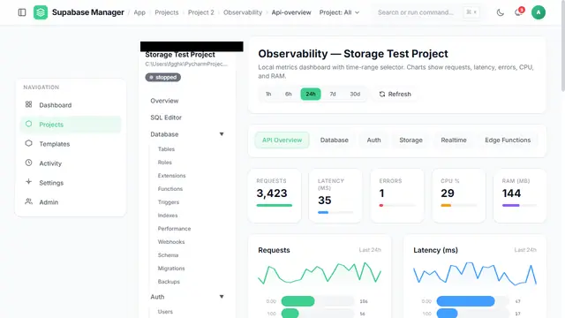Open Backups under Database
565x318 pixels.
pyautogui.click(x=169, y=282)
